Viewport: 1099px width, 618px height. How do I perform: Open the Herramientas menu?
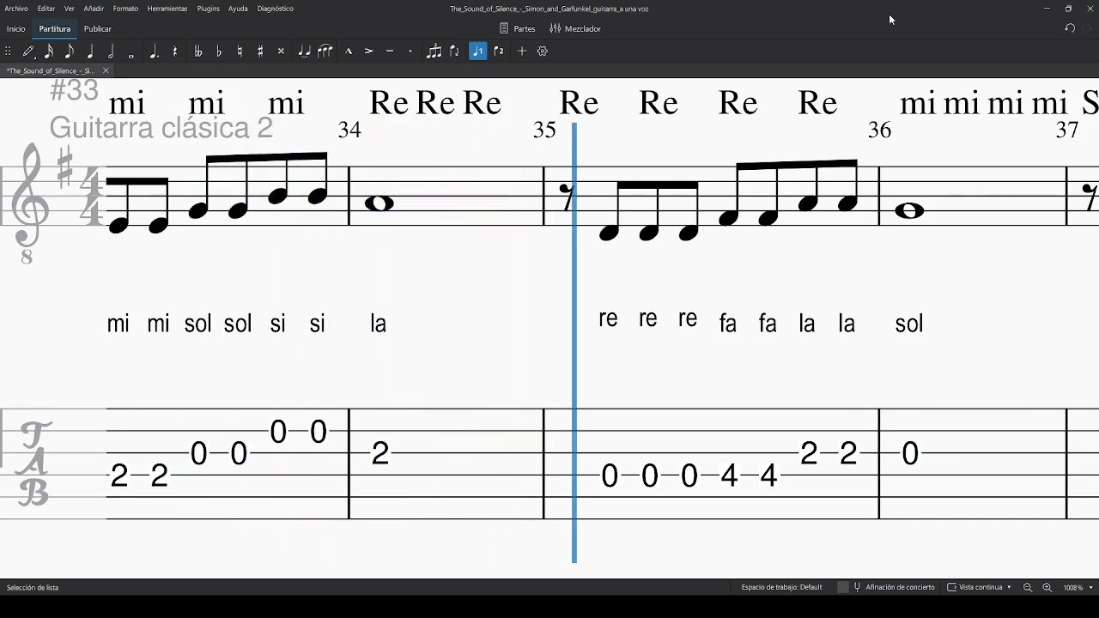pyautogui.click(x=167, y=9)
